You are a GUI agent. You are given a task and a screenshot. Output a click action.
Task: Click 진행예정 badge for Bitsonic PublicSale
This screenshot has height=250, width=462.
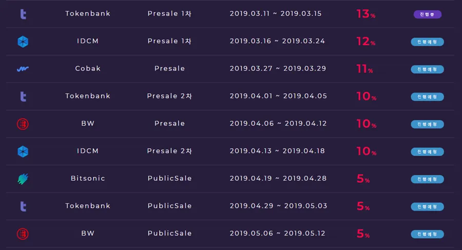coord(427,179)
